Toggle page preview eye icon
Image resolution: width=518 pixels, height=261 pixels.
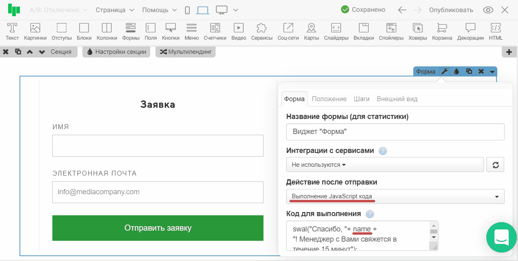click(488, 10)
